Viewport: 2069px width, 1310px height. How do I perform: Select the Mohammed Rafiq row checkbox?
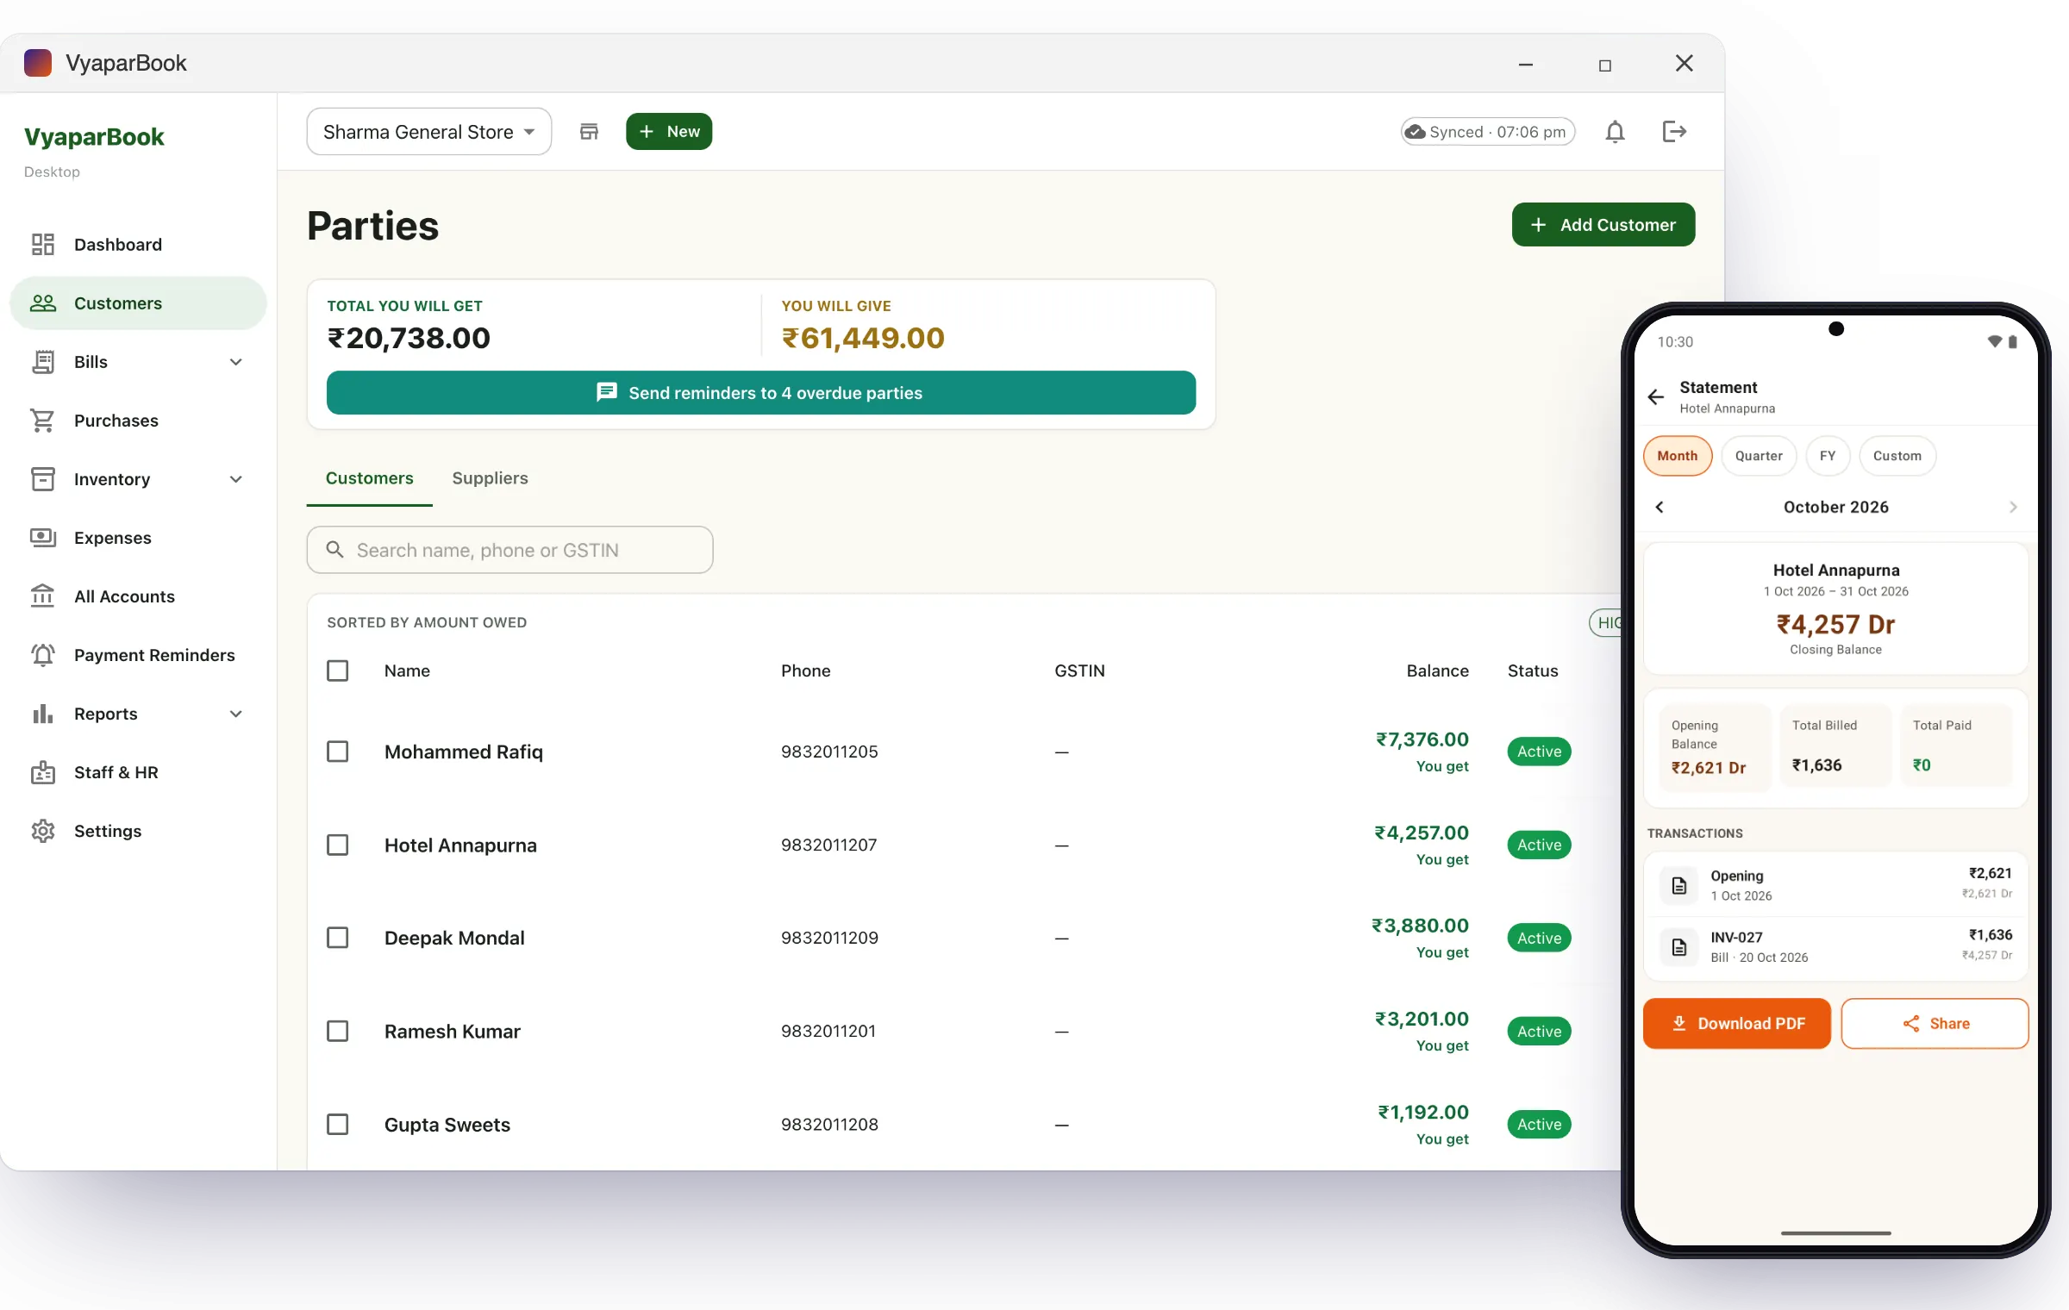338,752
